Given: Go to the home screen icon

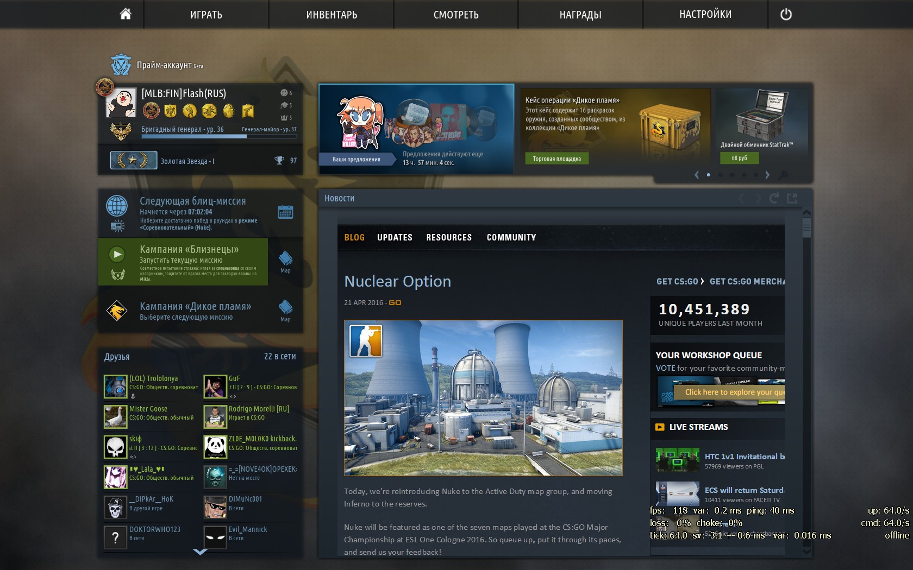Looking at the screenshot, I should click(126, 14).
